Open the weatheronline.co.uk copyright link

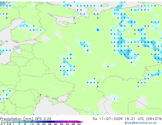pyautogui.click(x=141, y=123)
